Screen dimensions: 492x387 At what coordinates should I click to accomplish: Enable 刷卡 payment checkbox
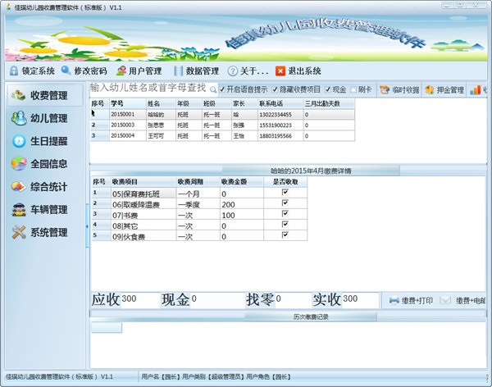pos(353,89)
